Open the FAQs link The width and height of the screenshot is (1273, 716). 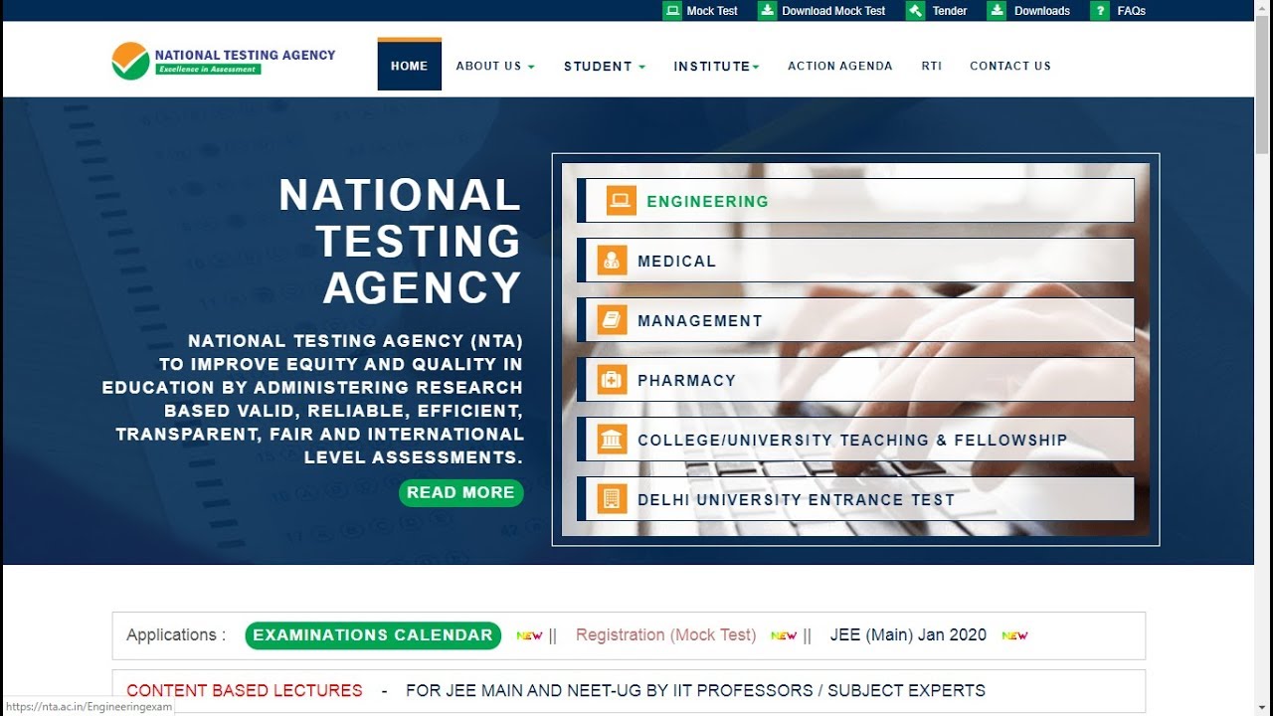[1132, 11]
